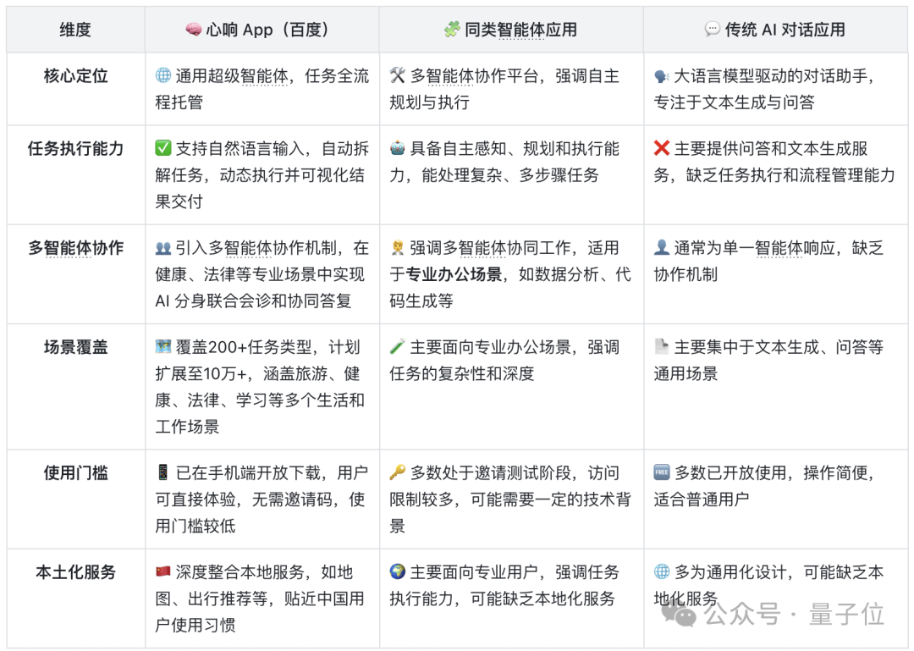Click the text 户使用习惯
Viewport: 914px width, 651px height.
point(195,626)
